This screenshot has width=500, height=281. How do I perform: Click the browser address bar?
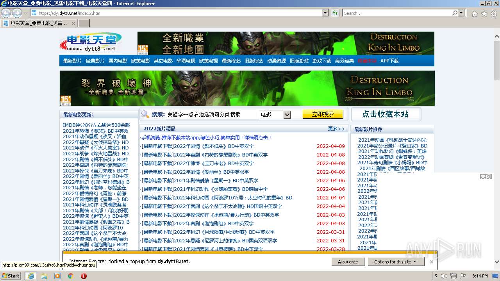point(176,13)
